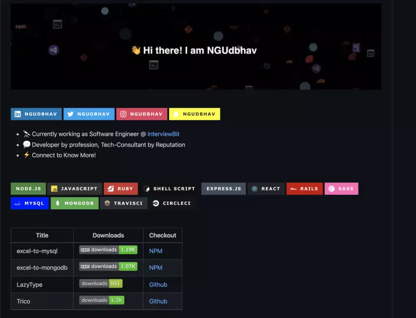Image resolution: width=416 pixels, height=318 pixels.
Task: Click the React badge
Action: tap(266, 189)
